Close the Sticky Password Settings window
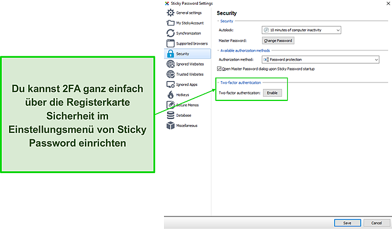 388,3
